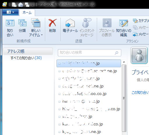Image resolution: width=149 pixels, height=135 pixels.
Task: Click the アドレス帳 panel header
Action: (28, 51)
